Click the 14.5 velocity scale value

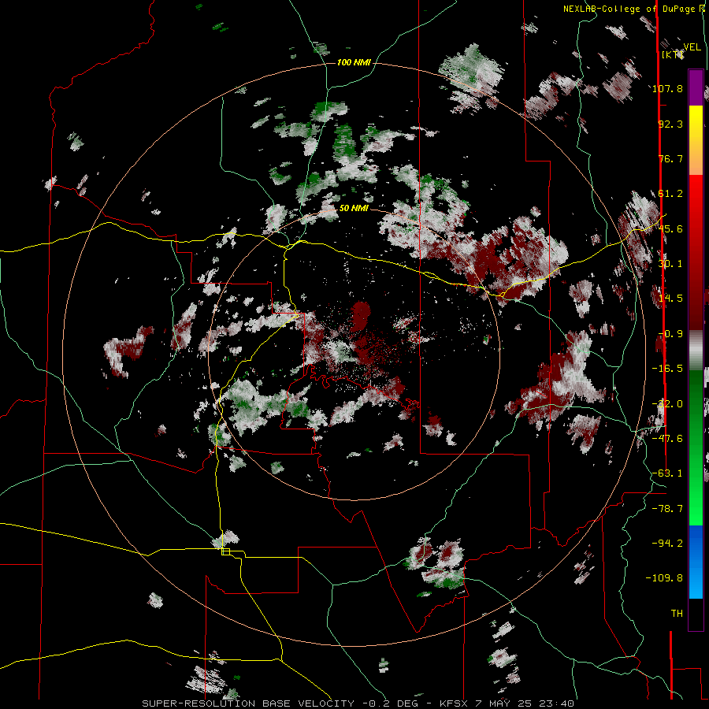(x=670, y=299)
